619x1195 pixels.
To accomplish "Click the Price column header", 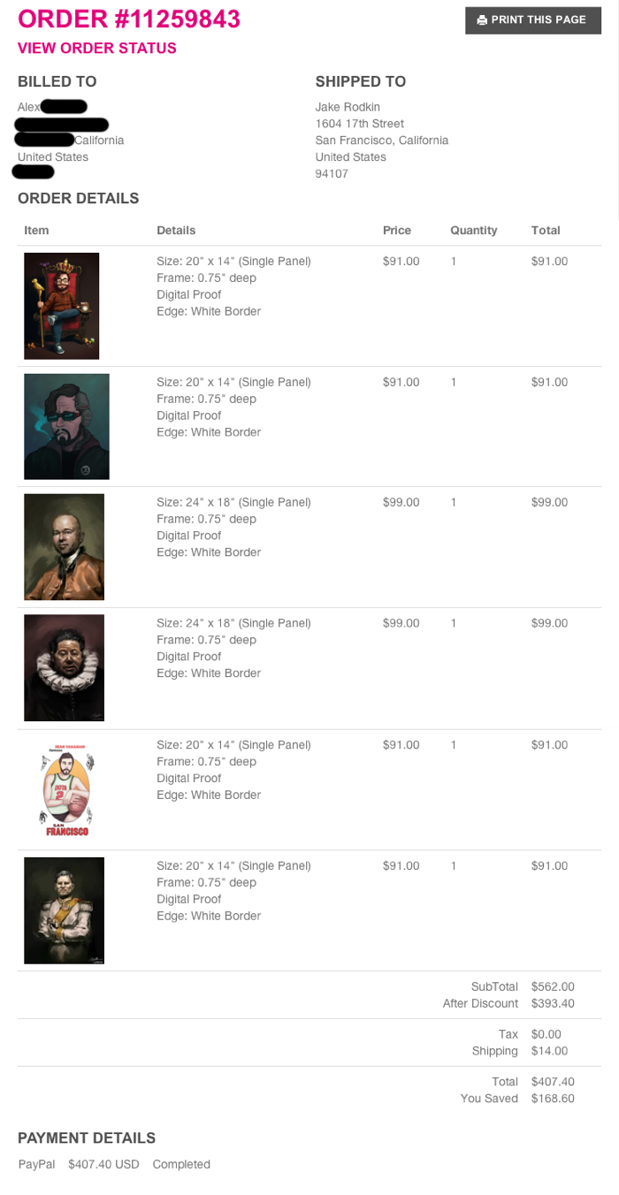I will [x=397, y=230].
